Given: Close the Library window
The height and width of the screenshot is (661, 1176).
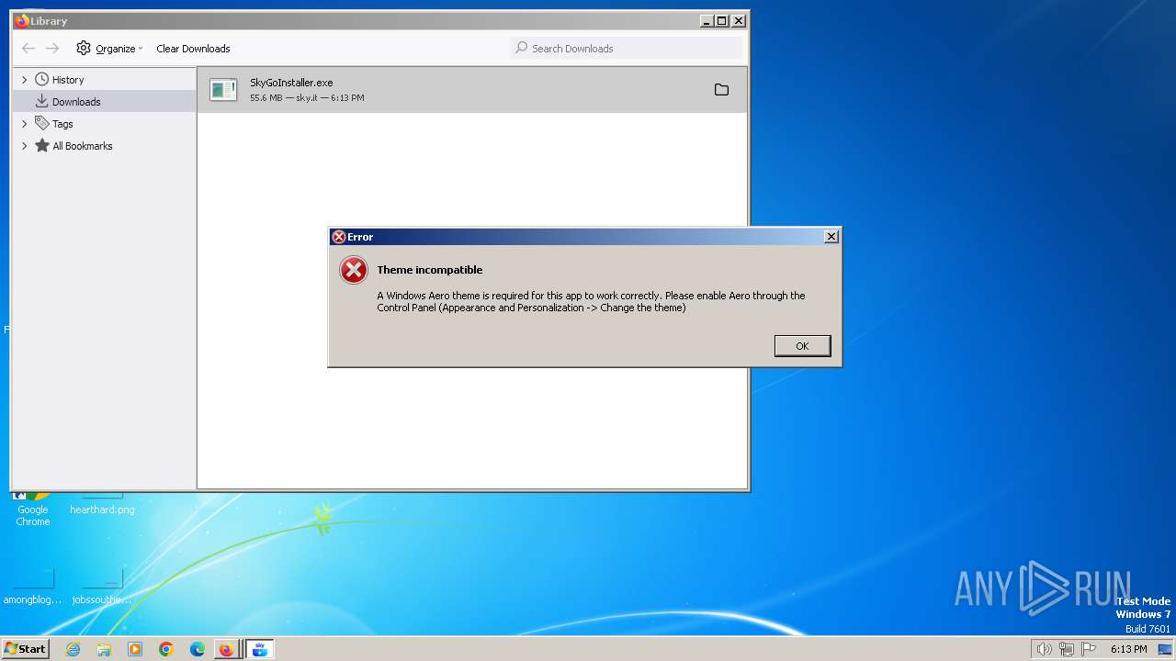Looking at the screenshot, I should (738, 20).
